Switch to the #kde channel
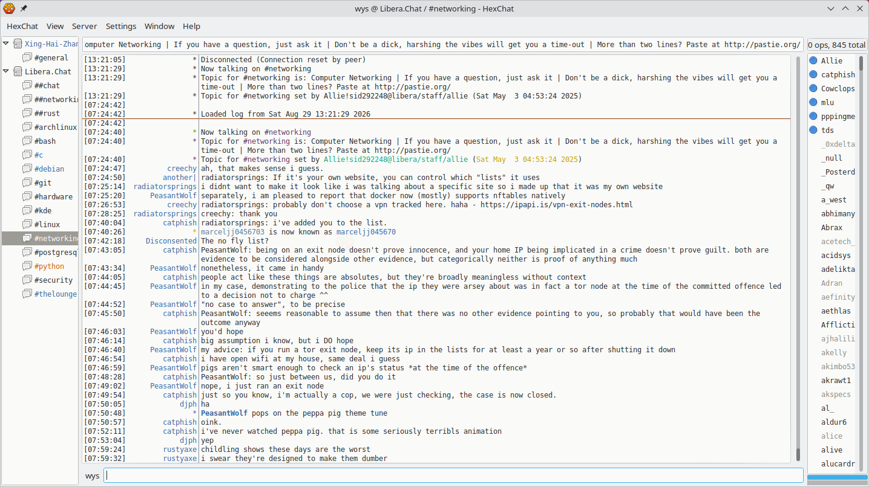 point(43,210)
